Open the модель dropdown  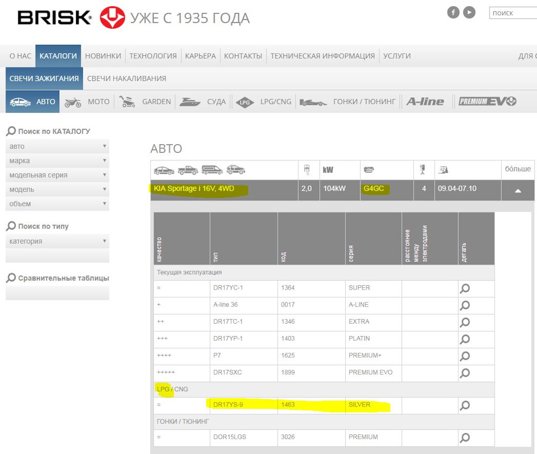pyautogui.click(x=57, y=190)
